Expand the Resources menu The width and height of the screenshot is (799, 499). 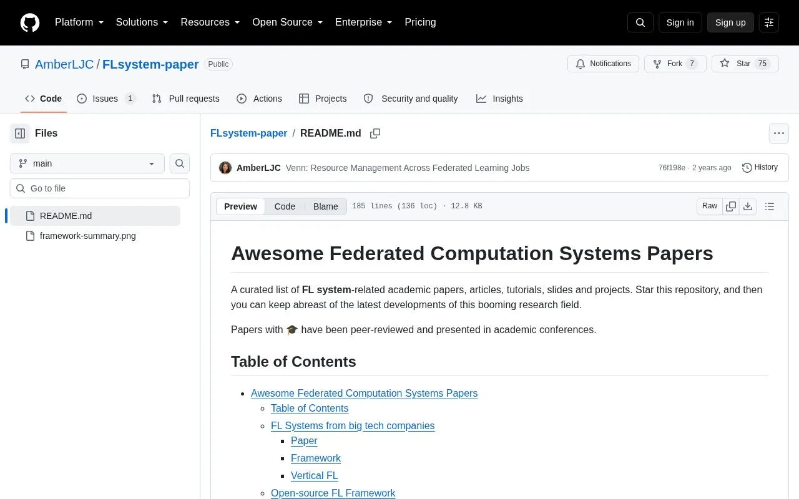coord(210,22)
